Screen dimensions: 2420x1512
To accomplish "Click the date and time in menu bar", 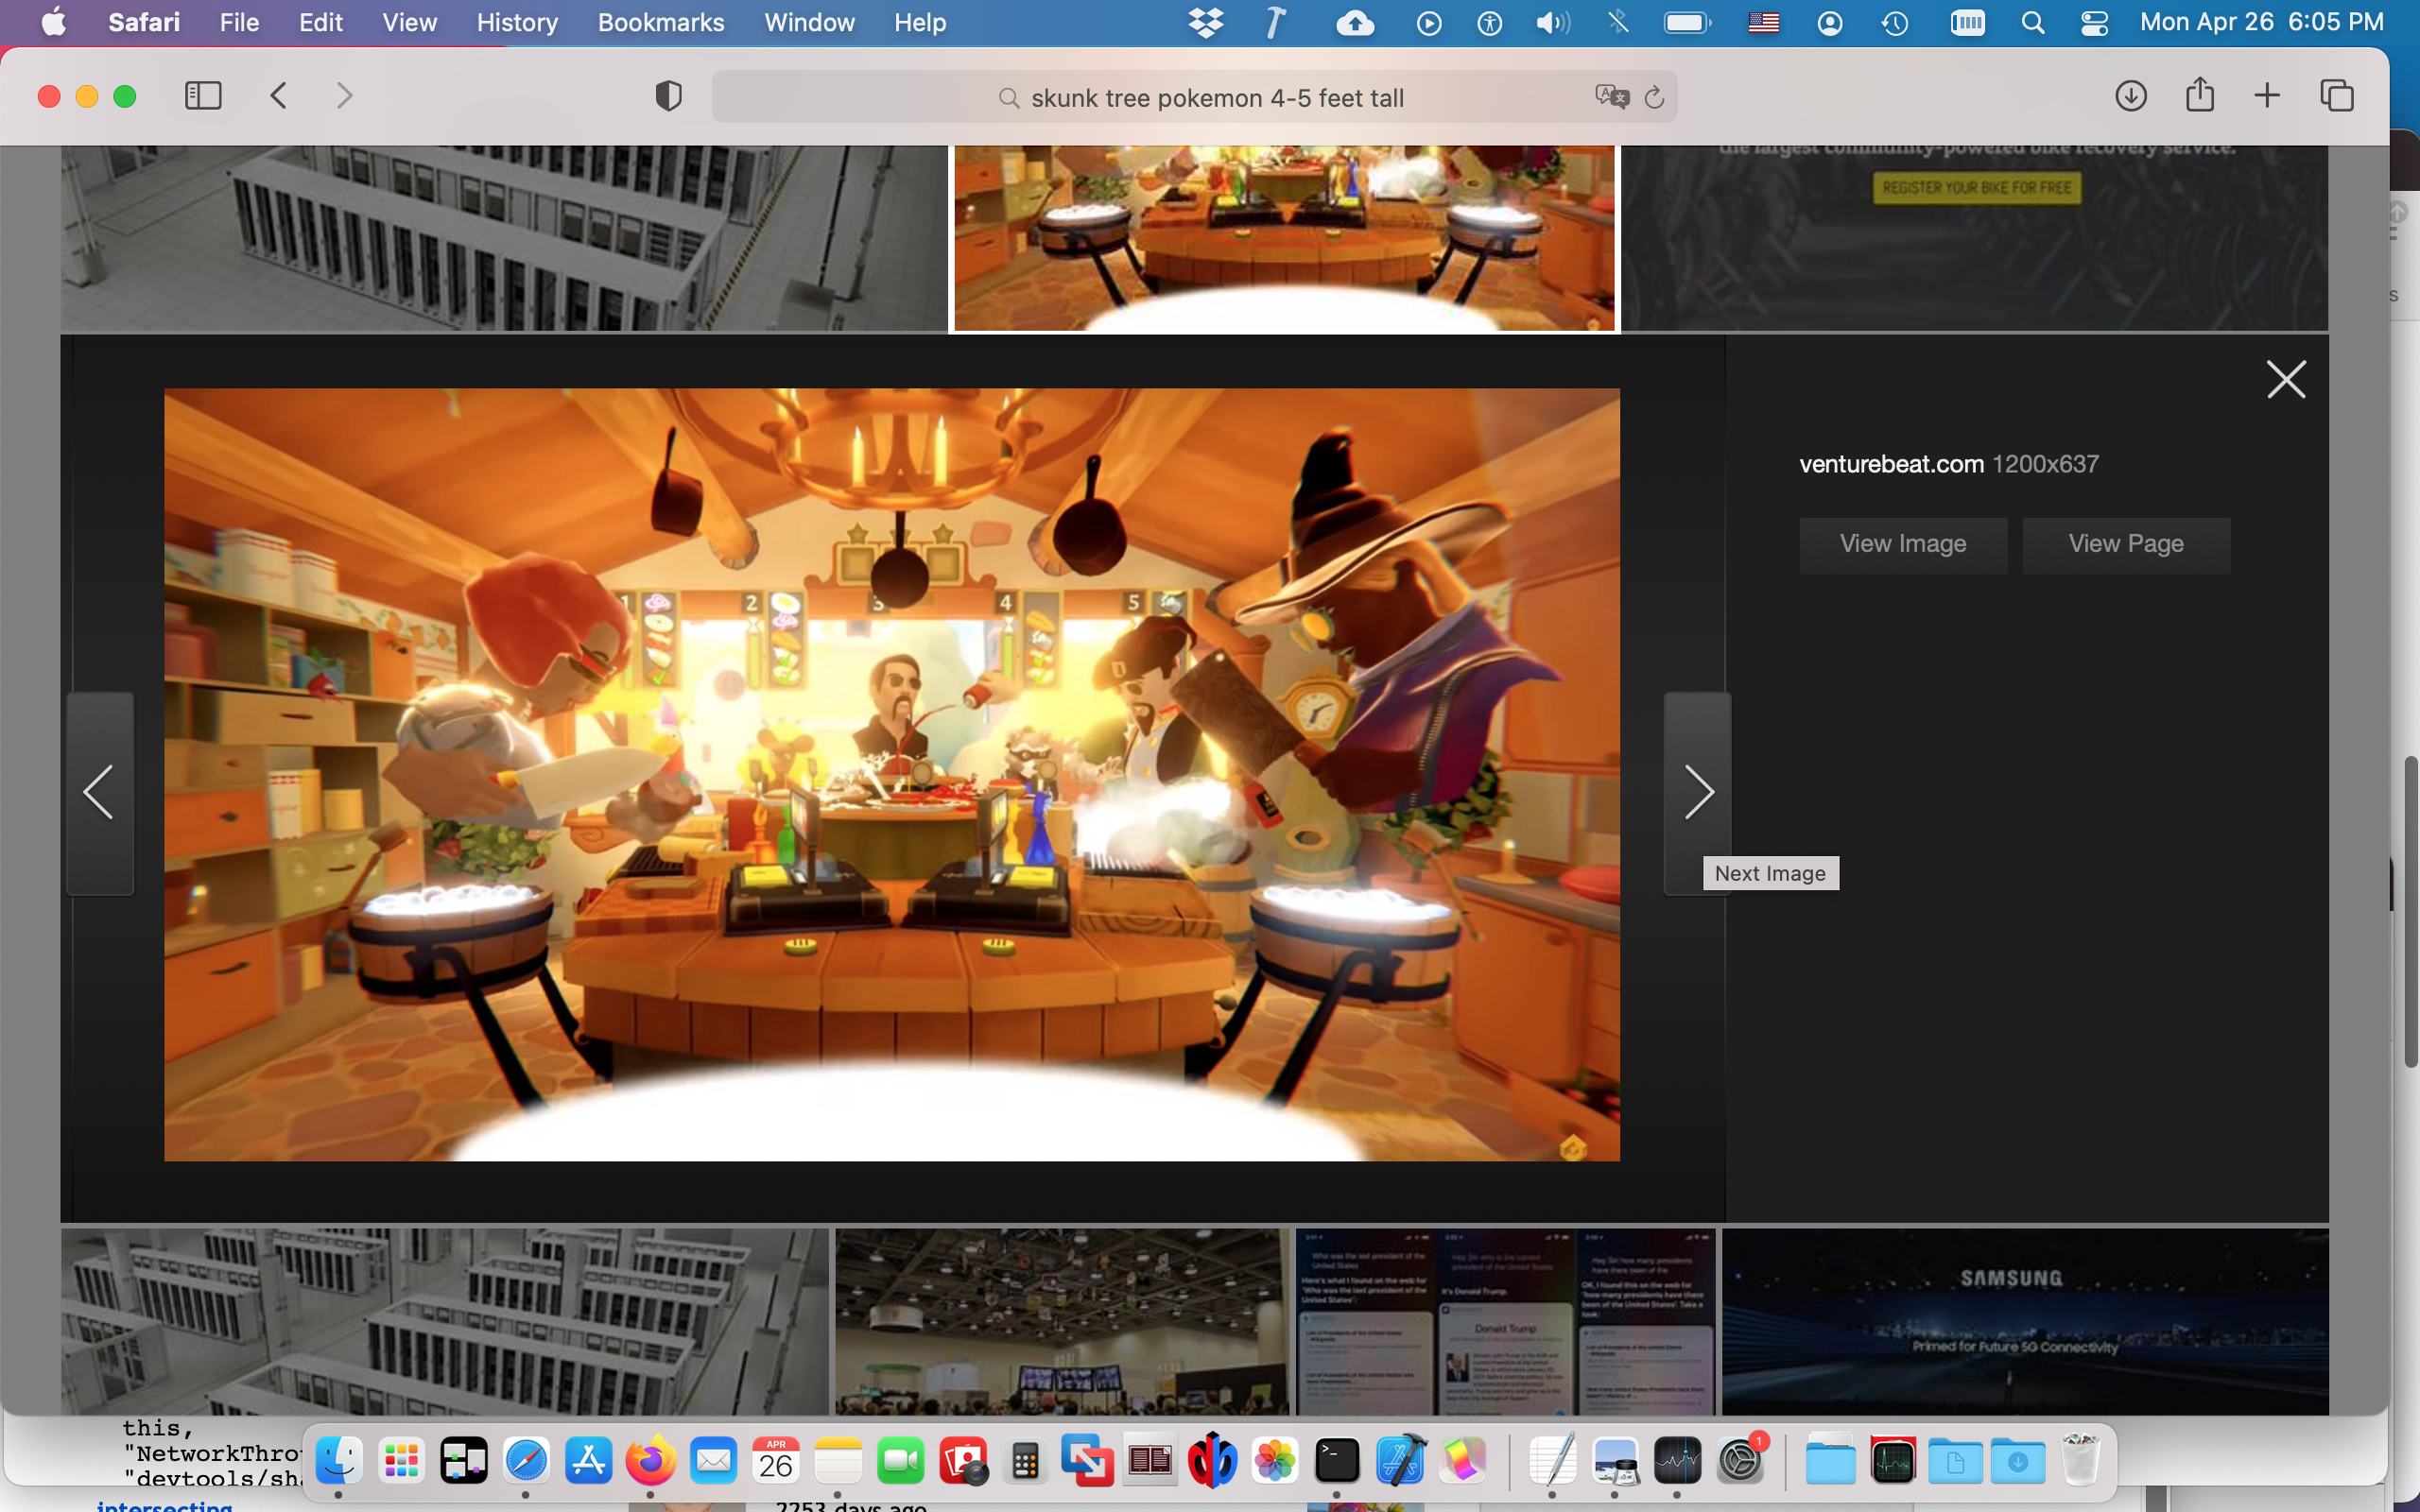I will [2262, 22].
